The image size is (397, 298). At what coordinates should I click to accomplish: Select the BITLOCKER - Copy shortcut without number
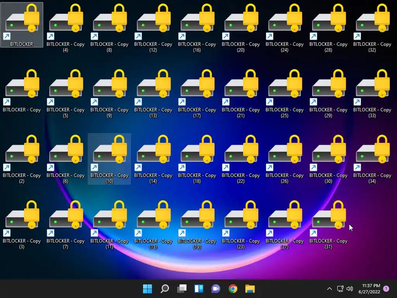[x=22, y=90]
